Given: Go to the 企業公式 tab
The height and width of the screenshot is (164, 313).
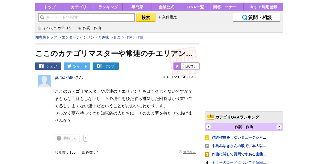Looking at the screenshot, I should (x=166, y=7).
